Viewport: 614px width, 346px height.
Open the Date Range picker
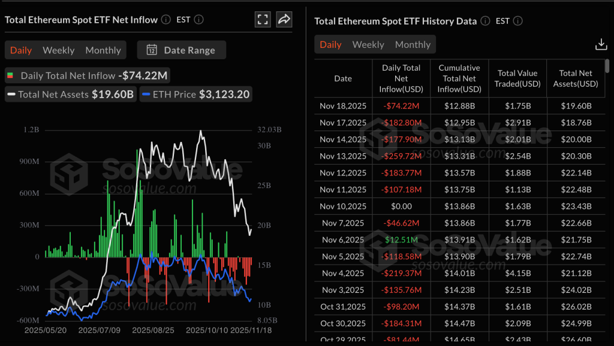(182, 50)
